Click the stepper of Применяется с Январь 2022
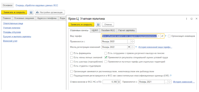This screenshot has height=92, width=199. 132,42
